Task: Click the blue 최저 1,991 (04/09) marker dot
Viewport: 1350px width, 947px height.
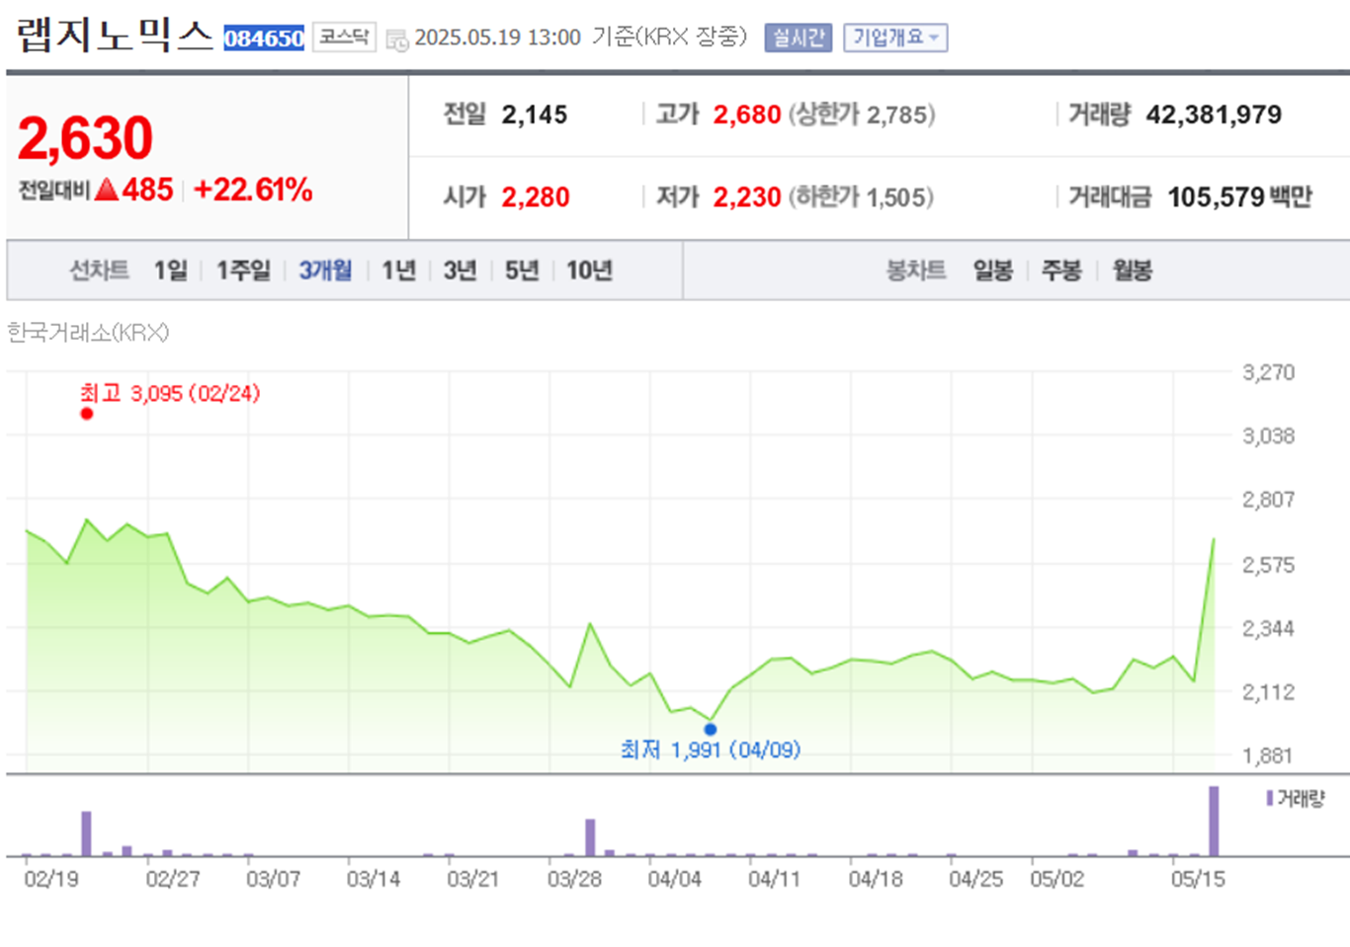Action: [x=711, y=730]
